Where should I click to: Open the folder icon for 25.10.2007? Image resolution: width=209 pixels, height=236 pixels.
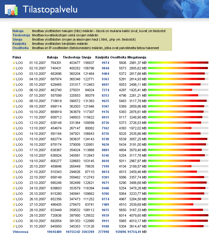coord(14,194)
